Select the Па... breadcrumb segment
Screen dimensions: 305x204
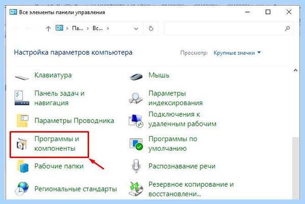[x=78, y=28]
